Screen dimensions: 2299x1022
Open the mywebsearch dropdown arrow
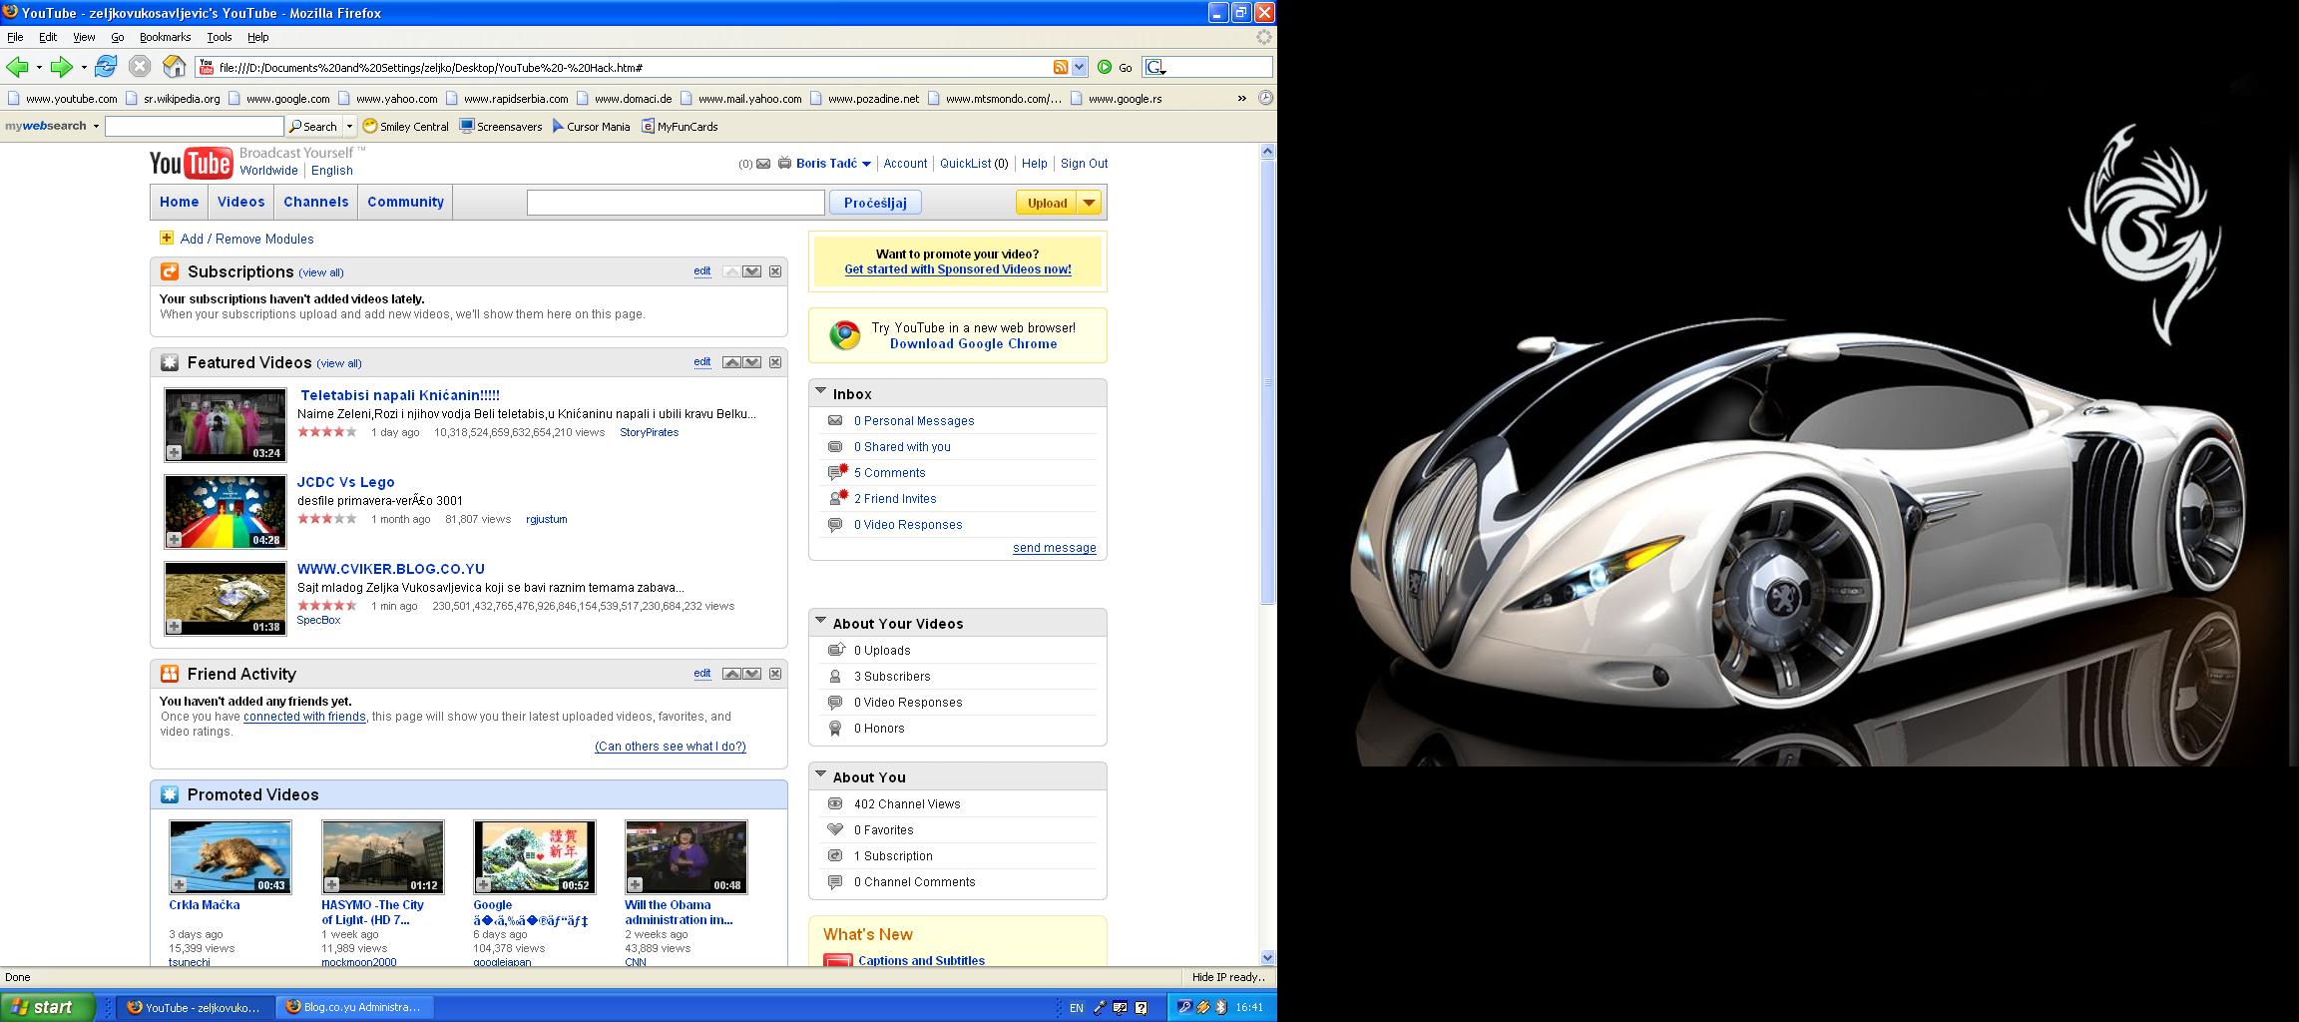96,127
